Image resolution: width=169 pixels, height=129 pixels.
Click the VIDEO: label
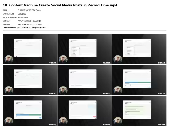6,21
